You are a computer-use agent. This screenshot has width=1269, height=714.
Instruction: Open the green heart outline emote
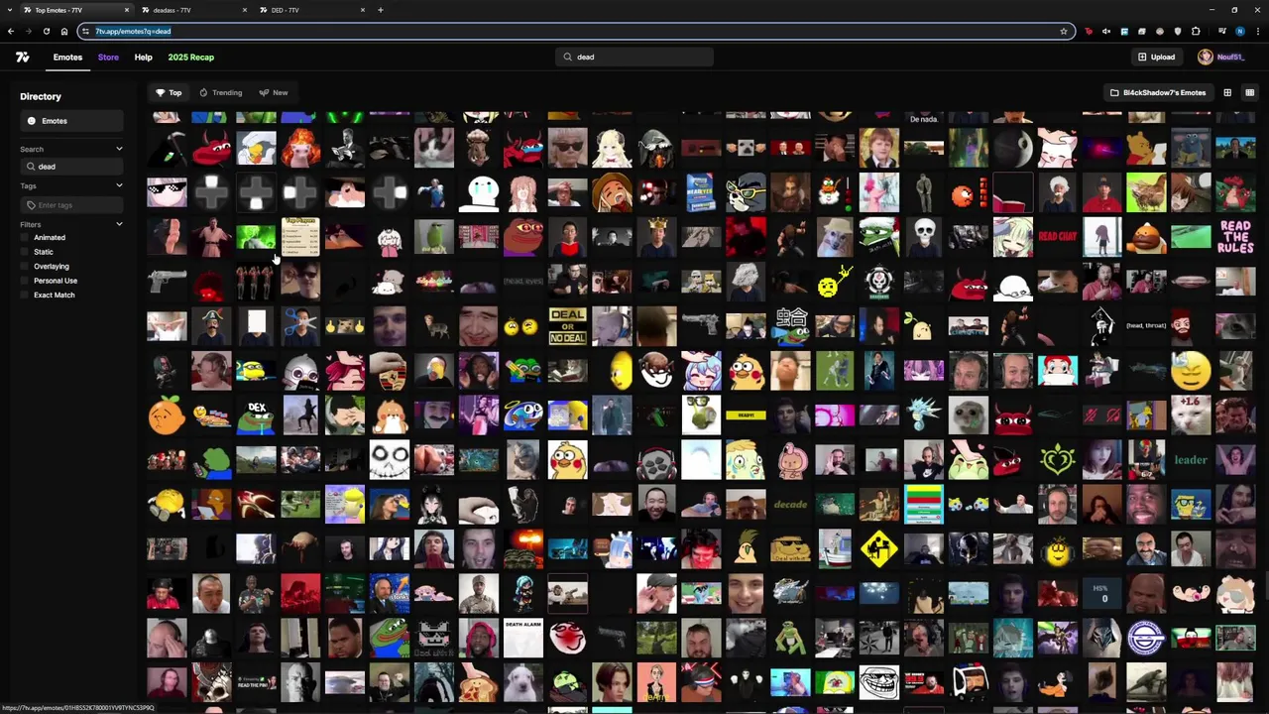pos(1057,460)
